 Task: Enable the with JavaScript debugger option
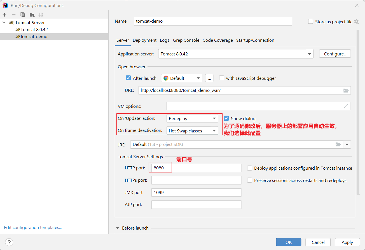click(x=221, y=78)
